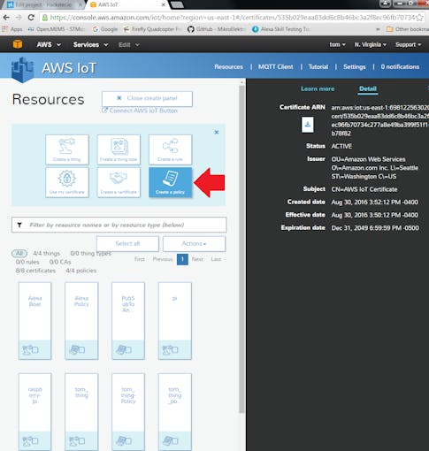
Task: Go to the Previous results page
Action: [x=163, y=259]
